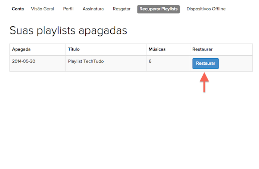The image size is (259, 169).
Task: Switch to the Perfil tab
Action: click(x=68, y=9)
